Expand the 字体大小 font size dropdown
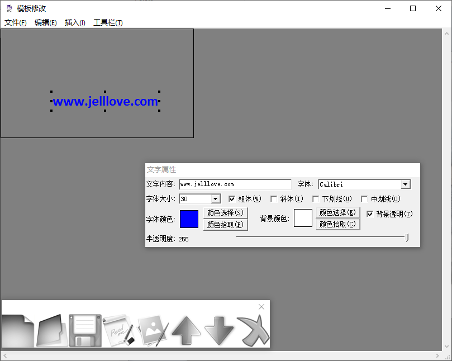 coord(216,198)
